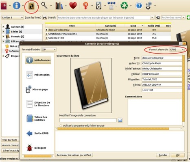Click the Séries field
Screen dimensions: 190x162
click(162, 85)
